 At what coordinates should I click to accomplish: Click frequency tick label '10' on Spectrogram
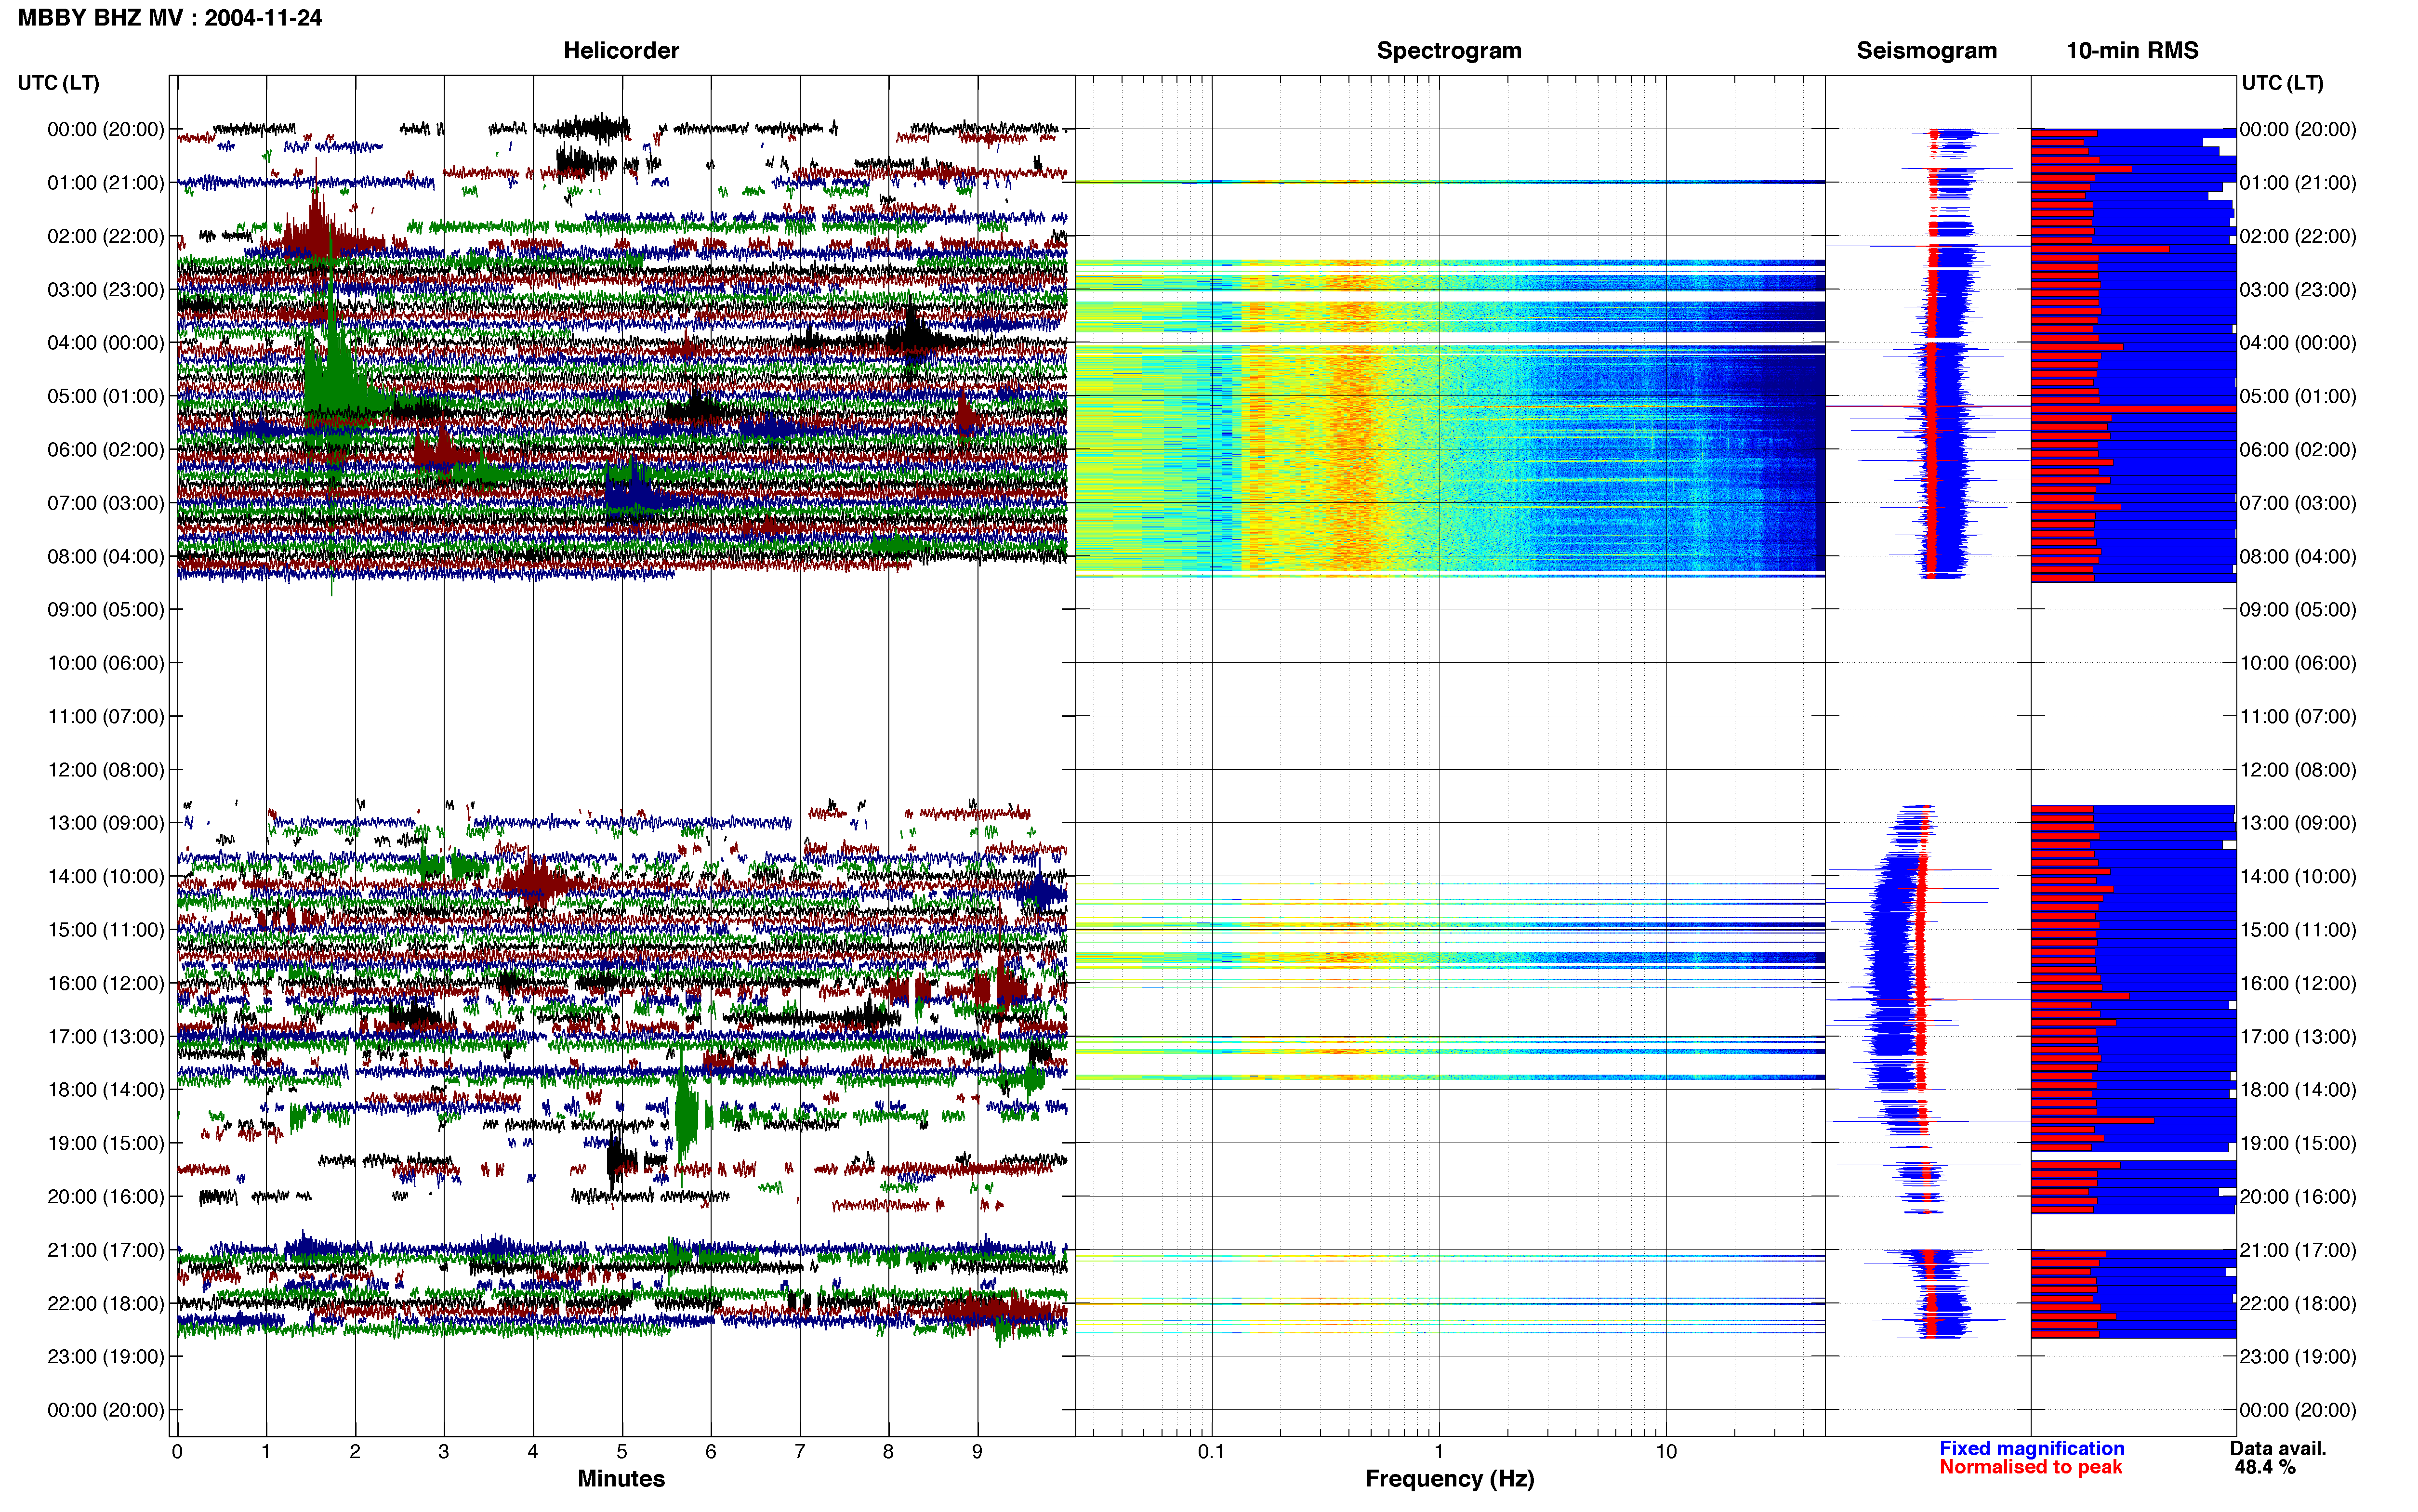coord(1666,1452)
